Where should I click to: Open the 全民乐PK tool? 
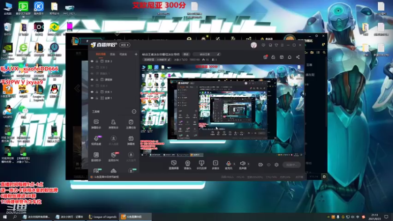coord(113,157)
